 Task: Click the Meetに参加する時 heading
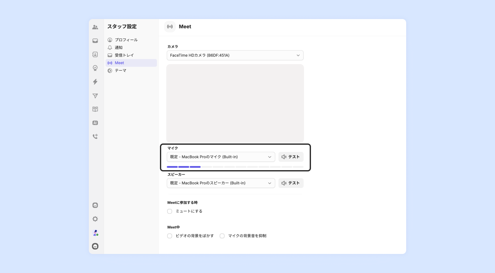coord(182,203)
